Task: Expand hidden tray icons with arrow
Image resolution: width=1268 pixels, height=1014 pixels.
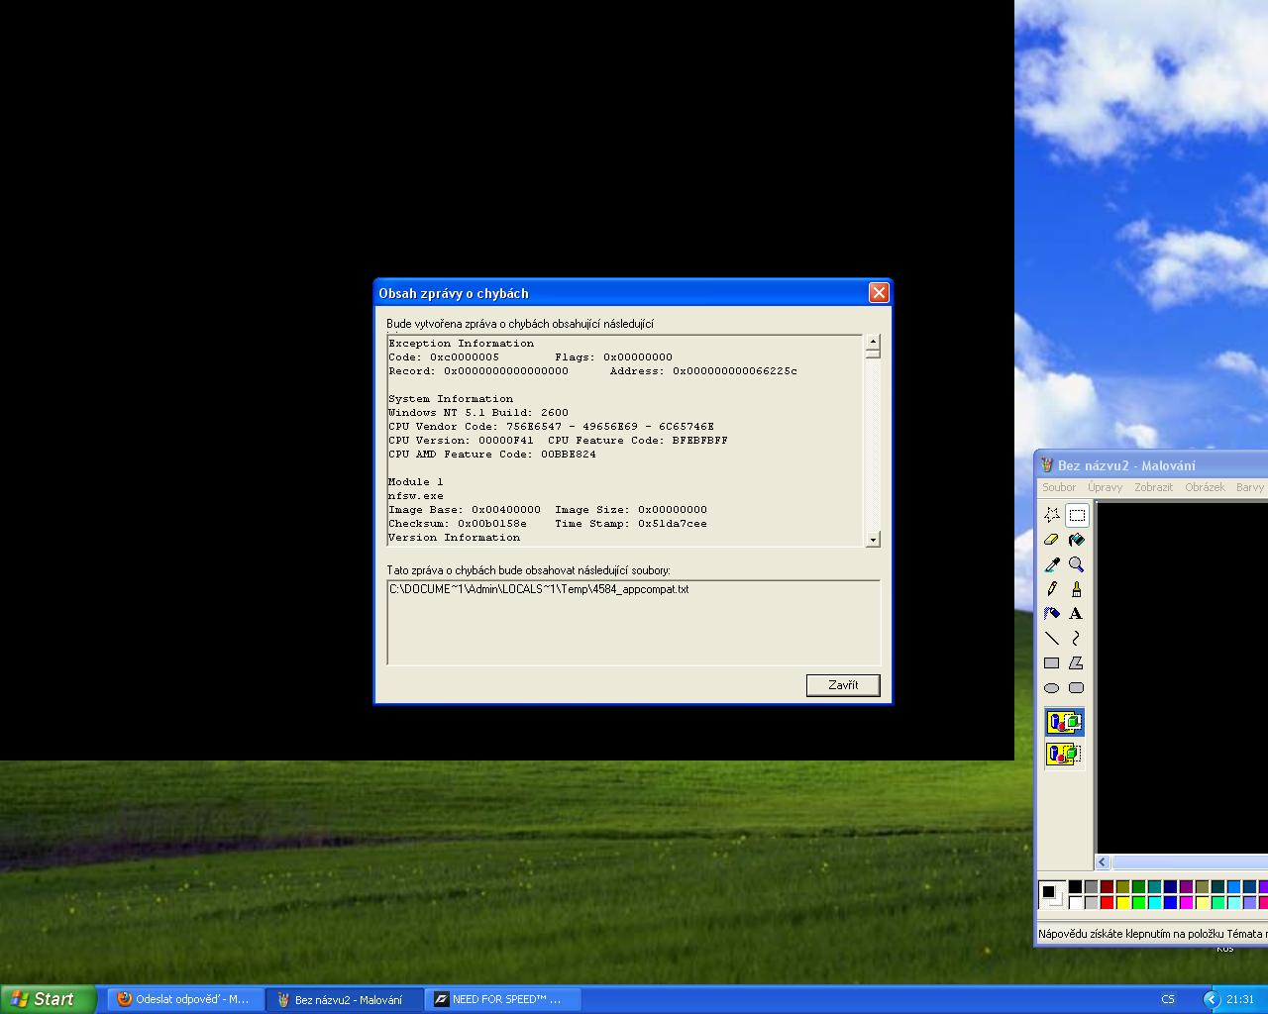Action: point(1212,999)
